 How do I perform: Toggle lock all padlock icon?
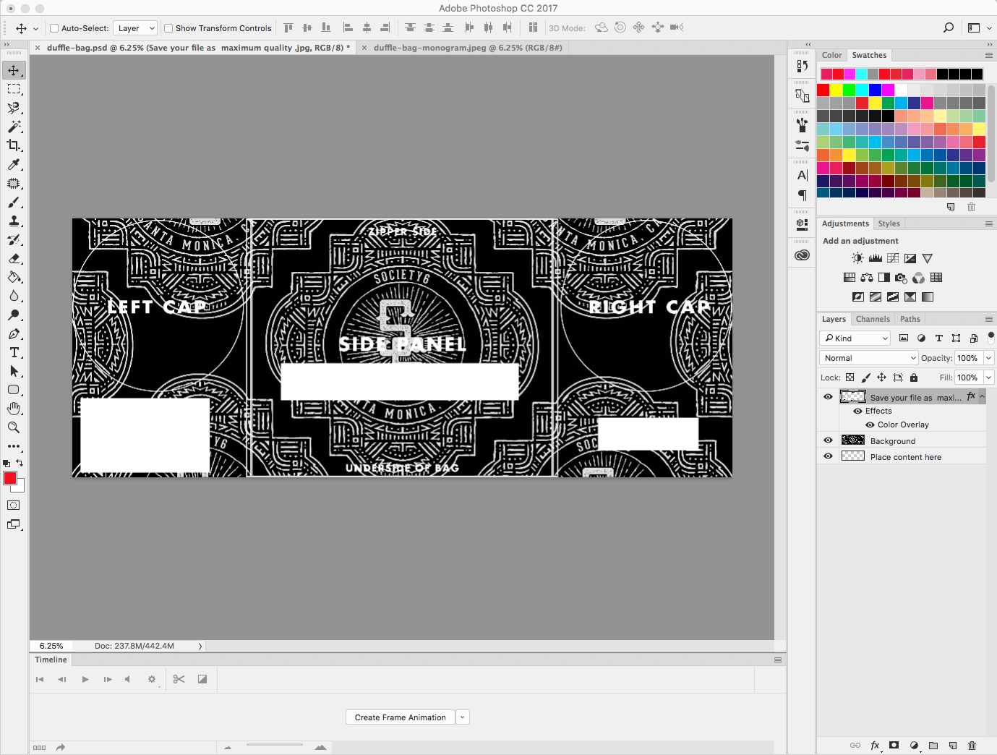coord(914,377)
